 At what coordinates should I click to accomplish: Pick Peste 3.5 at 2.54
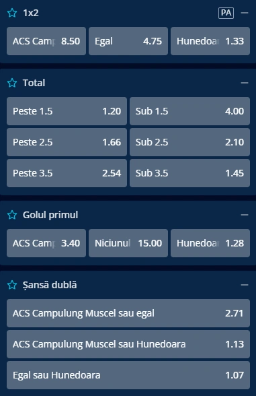(x=67, y=173)
